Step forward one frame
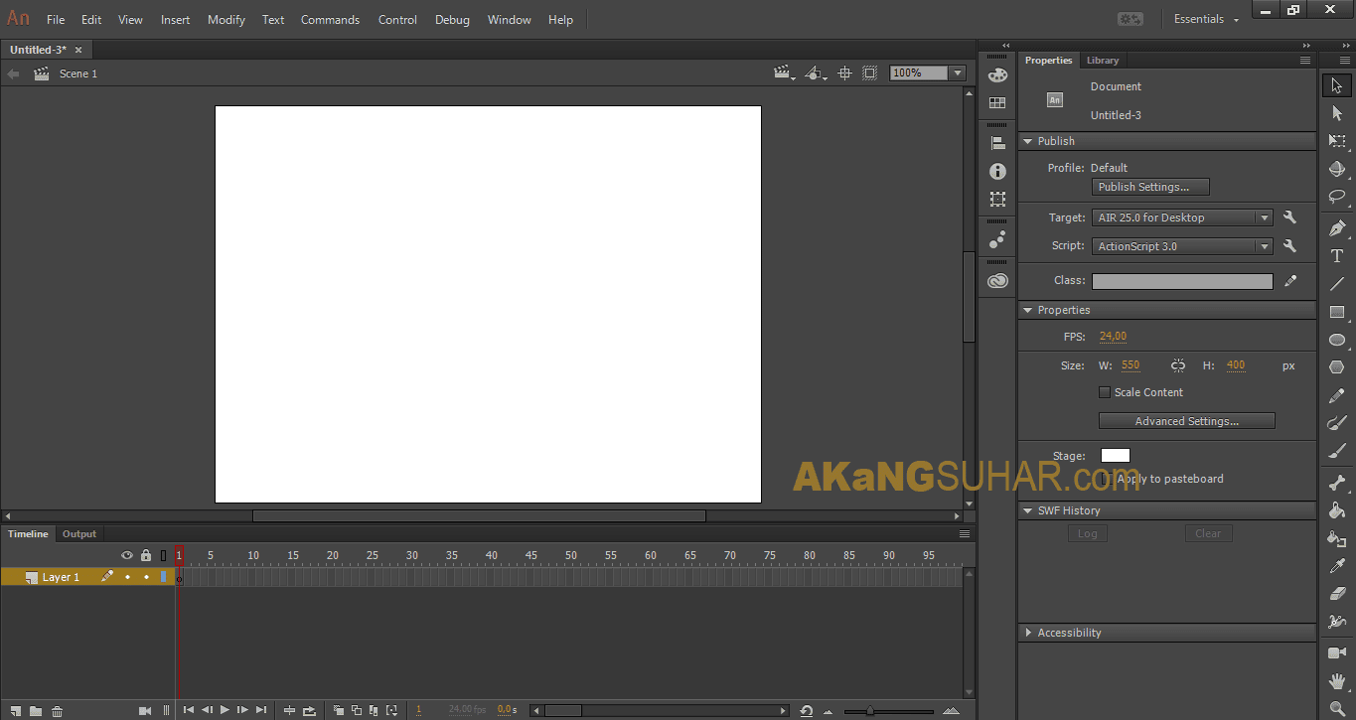1356x720 pixels. 242,710
